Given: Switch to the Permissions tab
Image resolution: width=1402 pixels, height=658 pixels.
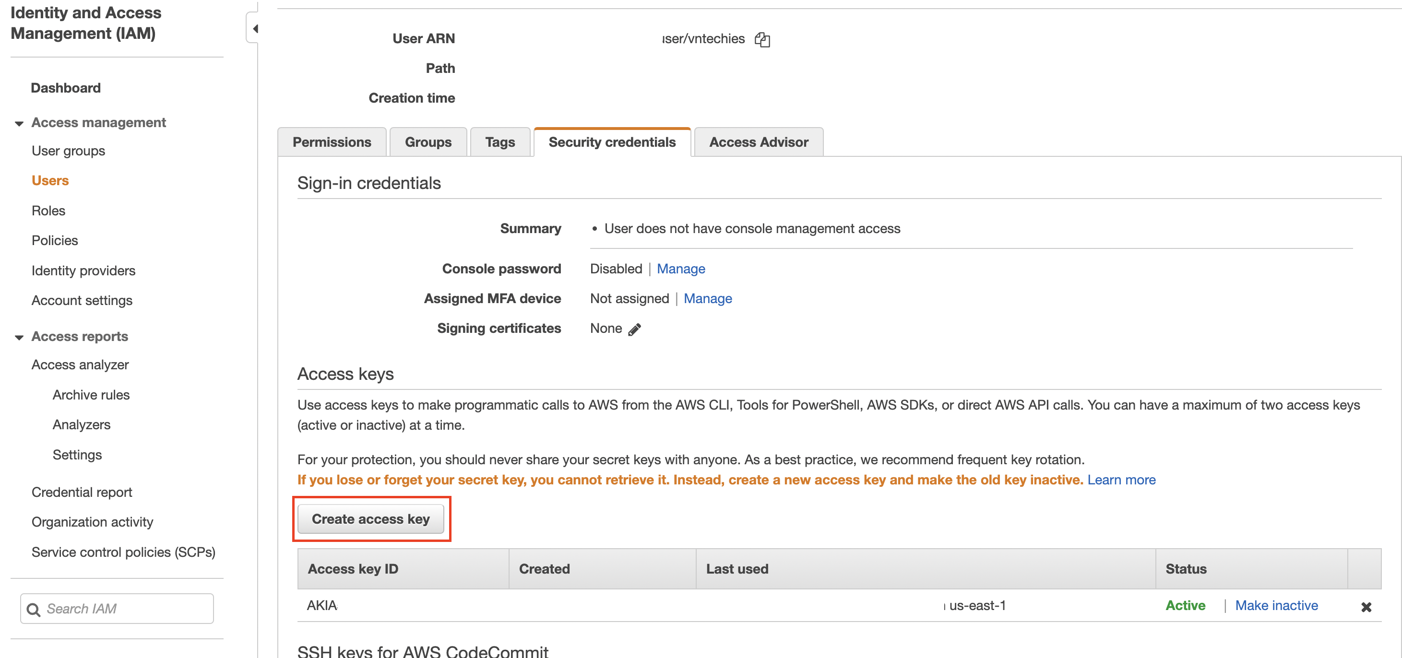Looking at the screenshot, I should click(332, 142).
